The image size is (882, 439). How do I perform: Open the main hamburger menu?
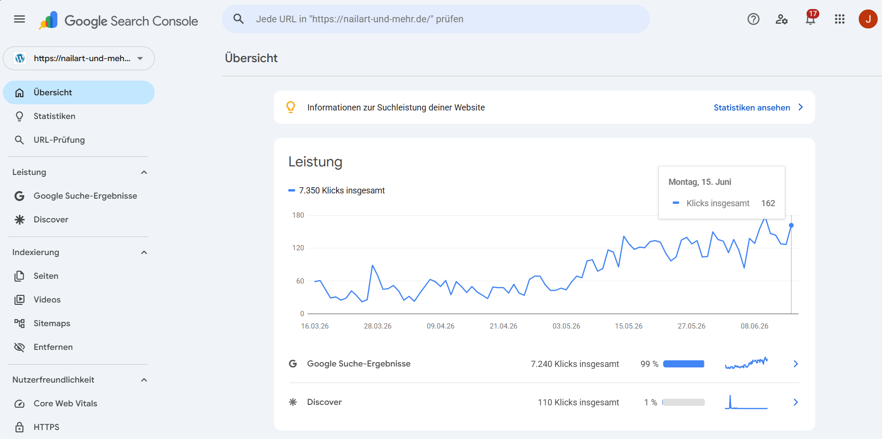(x=19, y=19)
